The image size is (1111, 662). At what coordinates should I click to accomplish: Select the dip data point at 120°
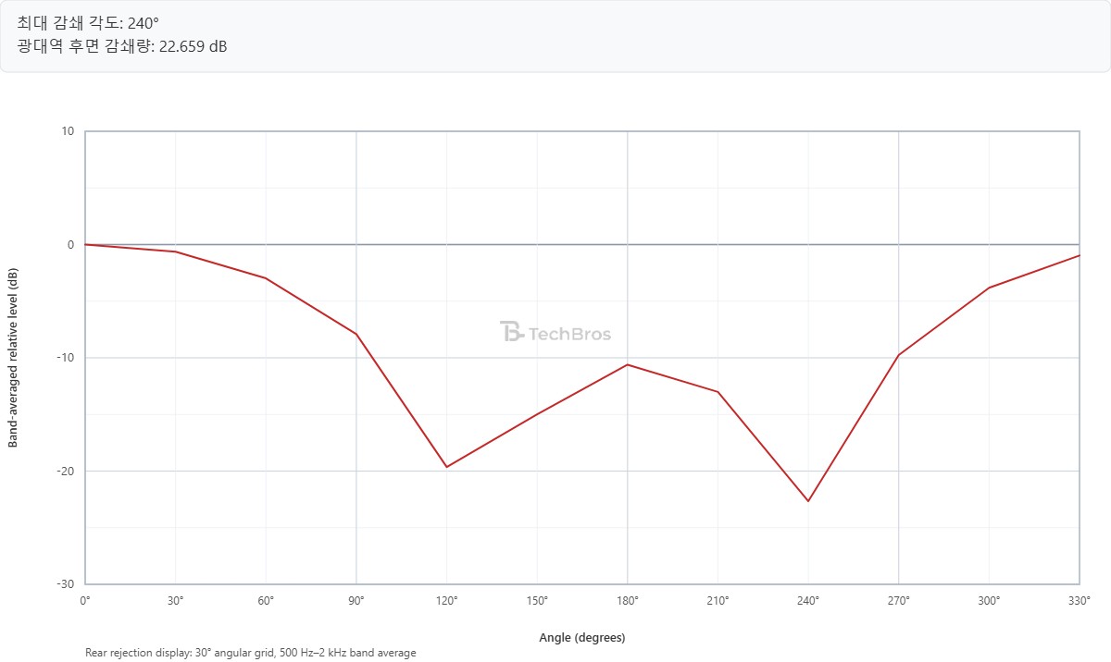[x=446, y=467]
